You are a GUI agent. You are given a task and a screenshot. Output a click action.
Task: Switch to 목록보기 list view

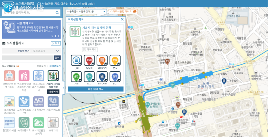tap(41, 66)
